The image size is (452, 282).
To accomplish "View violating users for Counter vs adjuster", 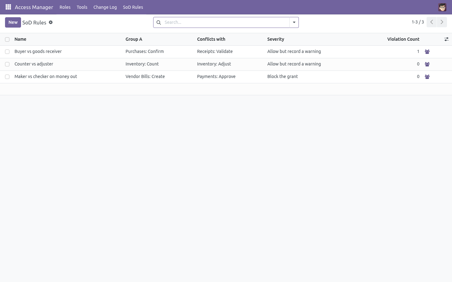I will tap(427, 64).
